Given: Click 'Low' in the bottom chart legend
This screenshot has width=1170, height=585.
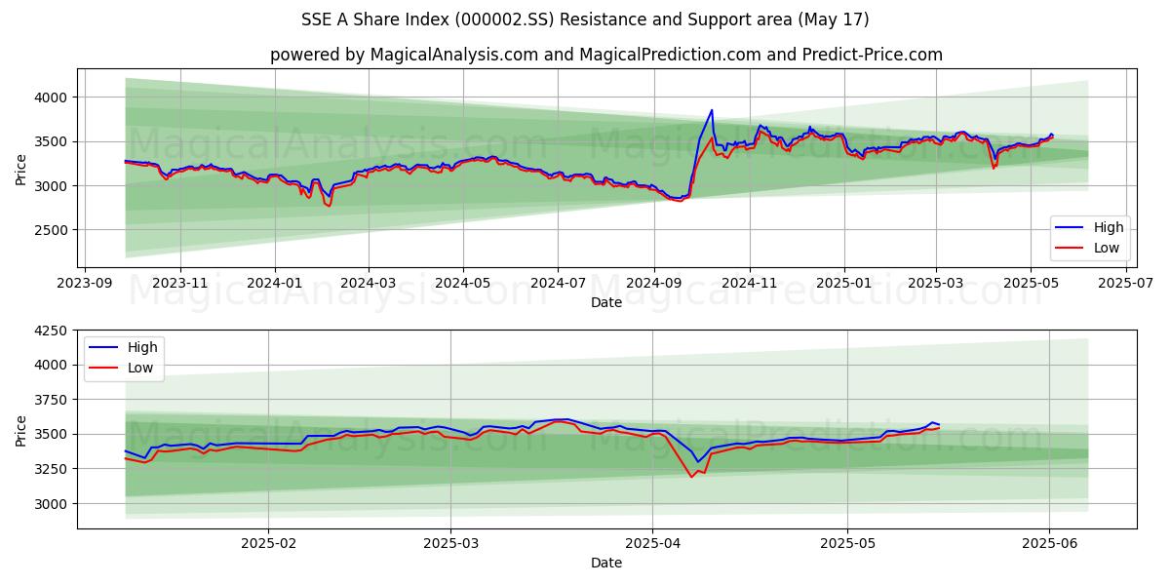Looking at the screenshot, I should [x=140, y=368].
